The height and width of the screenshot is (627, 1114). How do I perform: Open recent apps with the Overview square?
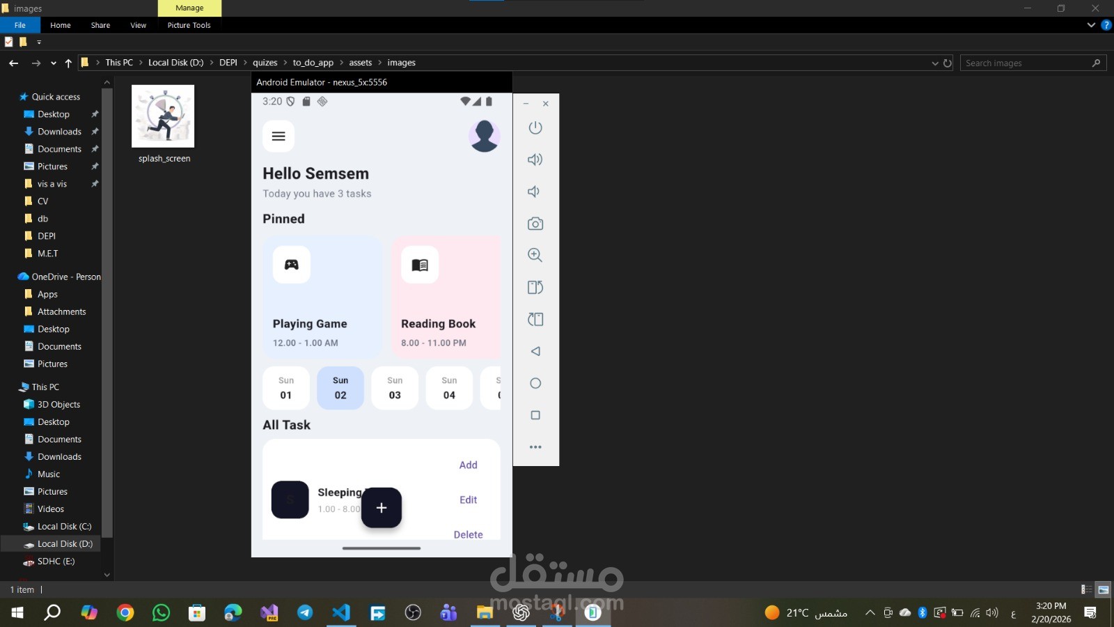click(535, 415)
